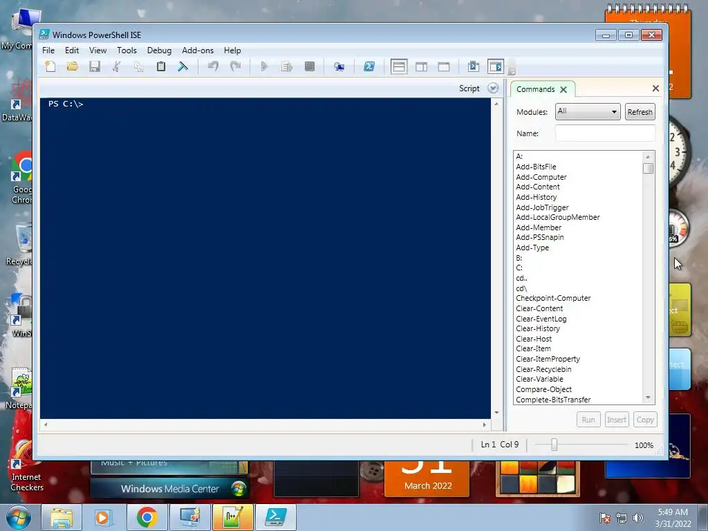Screen dimensions: 708x531
Task: Open the View menu
Action: [97, 50]
